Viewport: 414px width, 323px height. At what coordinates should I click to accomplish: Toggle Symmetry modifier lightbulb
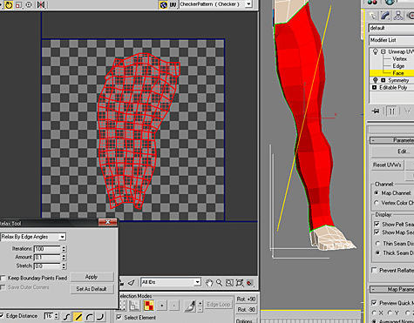pyautogui.click(x=375, y=80)
